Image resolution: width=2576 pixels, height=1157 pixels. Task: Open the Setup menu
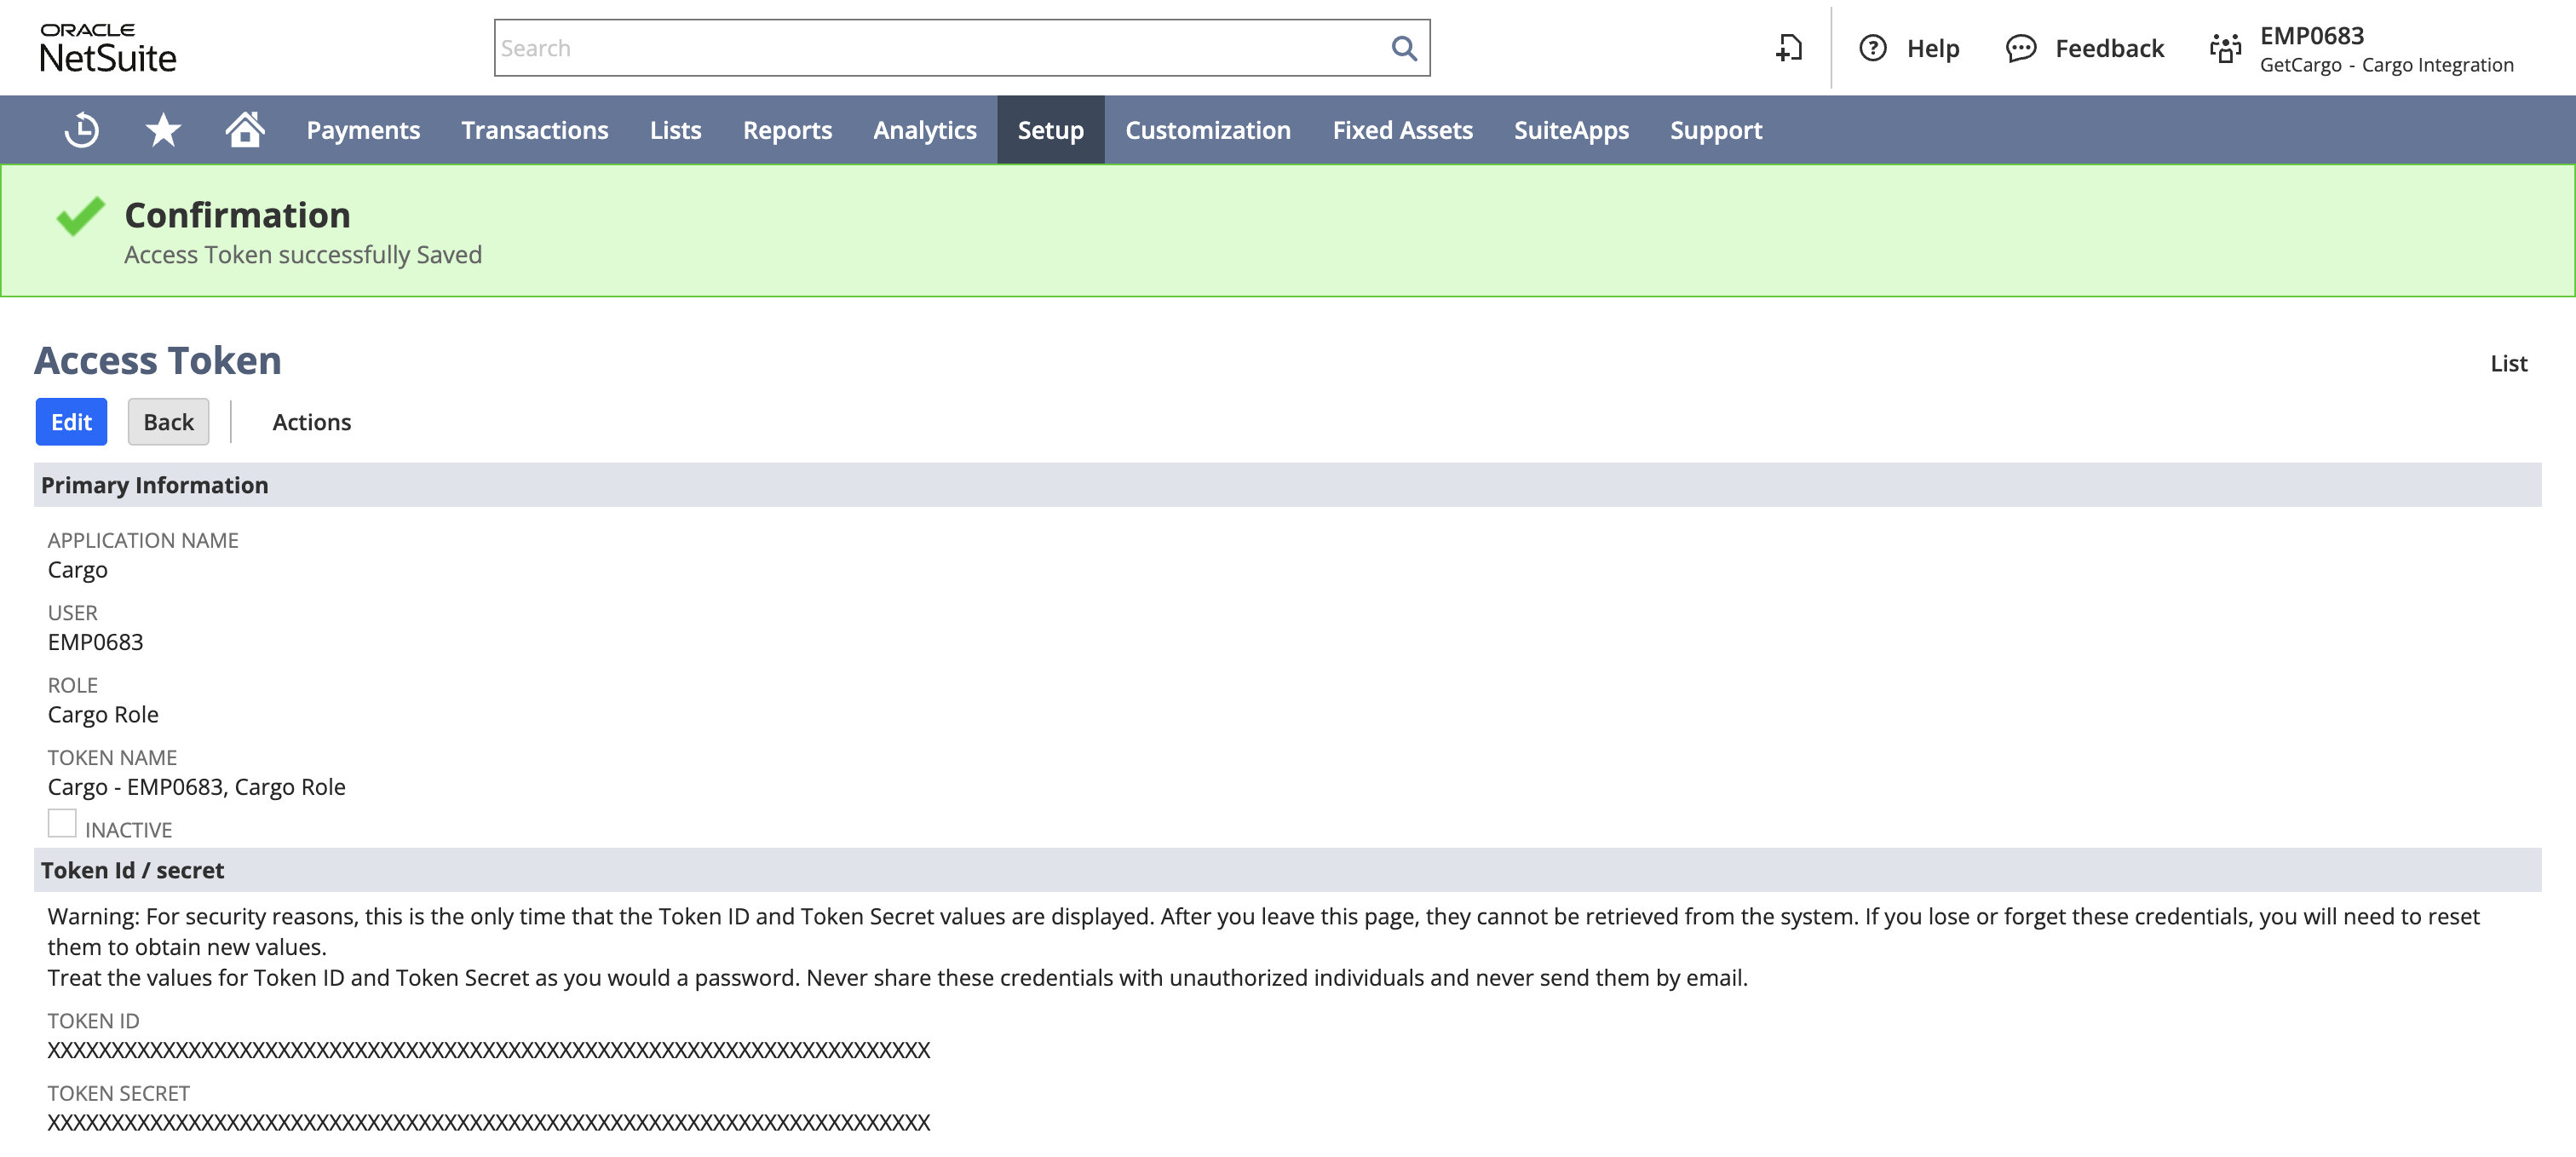pos(1050,130)
